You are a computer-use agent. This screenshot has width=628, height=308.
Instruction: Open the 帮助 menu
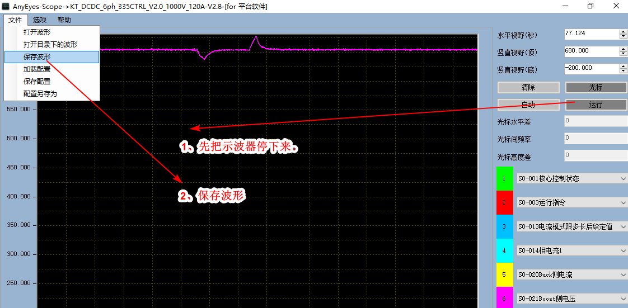click(64, 20)
